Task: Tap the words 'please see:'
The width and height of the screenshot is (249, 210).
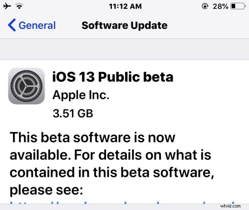Action: coord(47,190)
